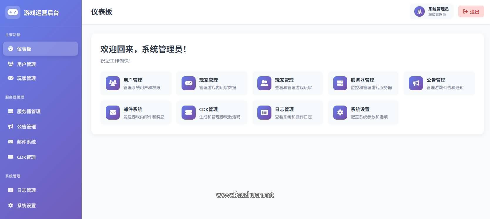Navigate to 公告管理 in sidebar

point(26,127)
